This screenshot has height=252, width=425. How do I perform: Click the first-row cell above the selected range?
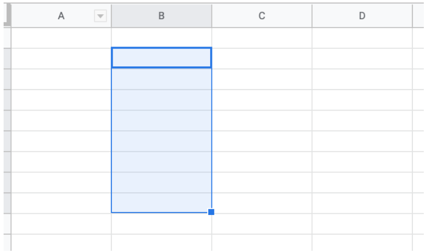pos(162,38)
